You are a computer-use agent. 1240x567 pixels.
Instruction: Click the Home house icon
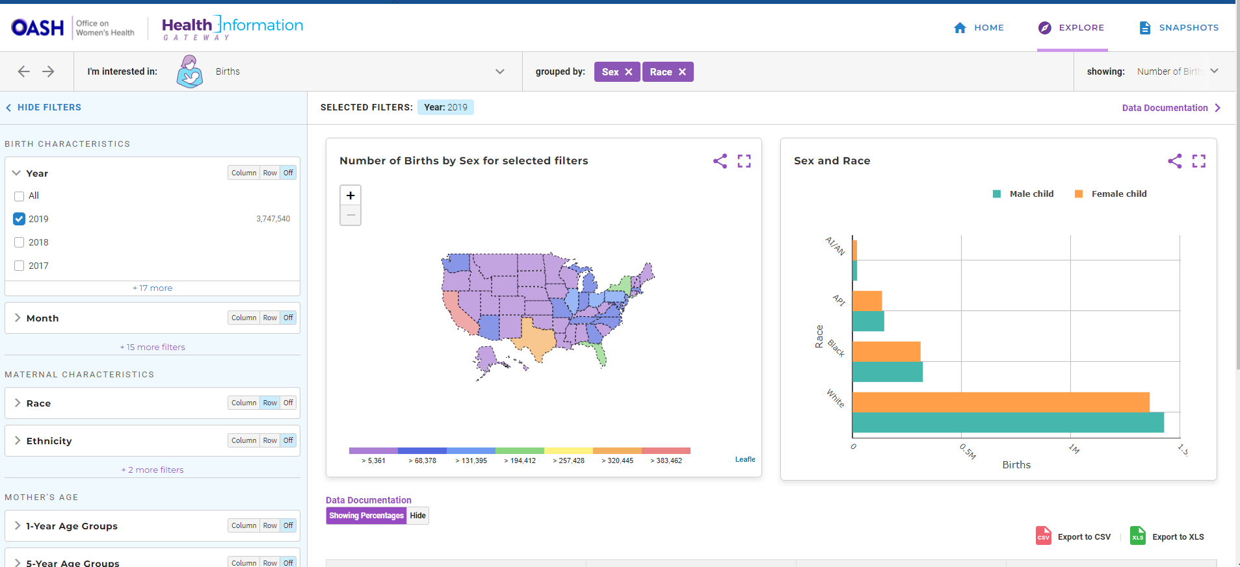click(x=960, y=28)
